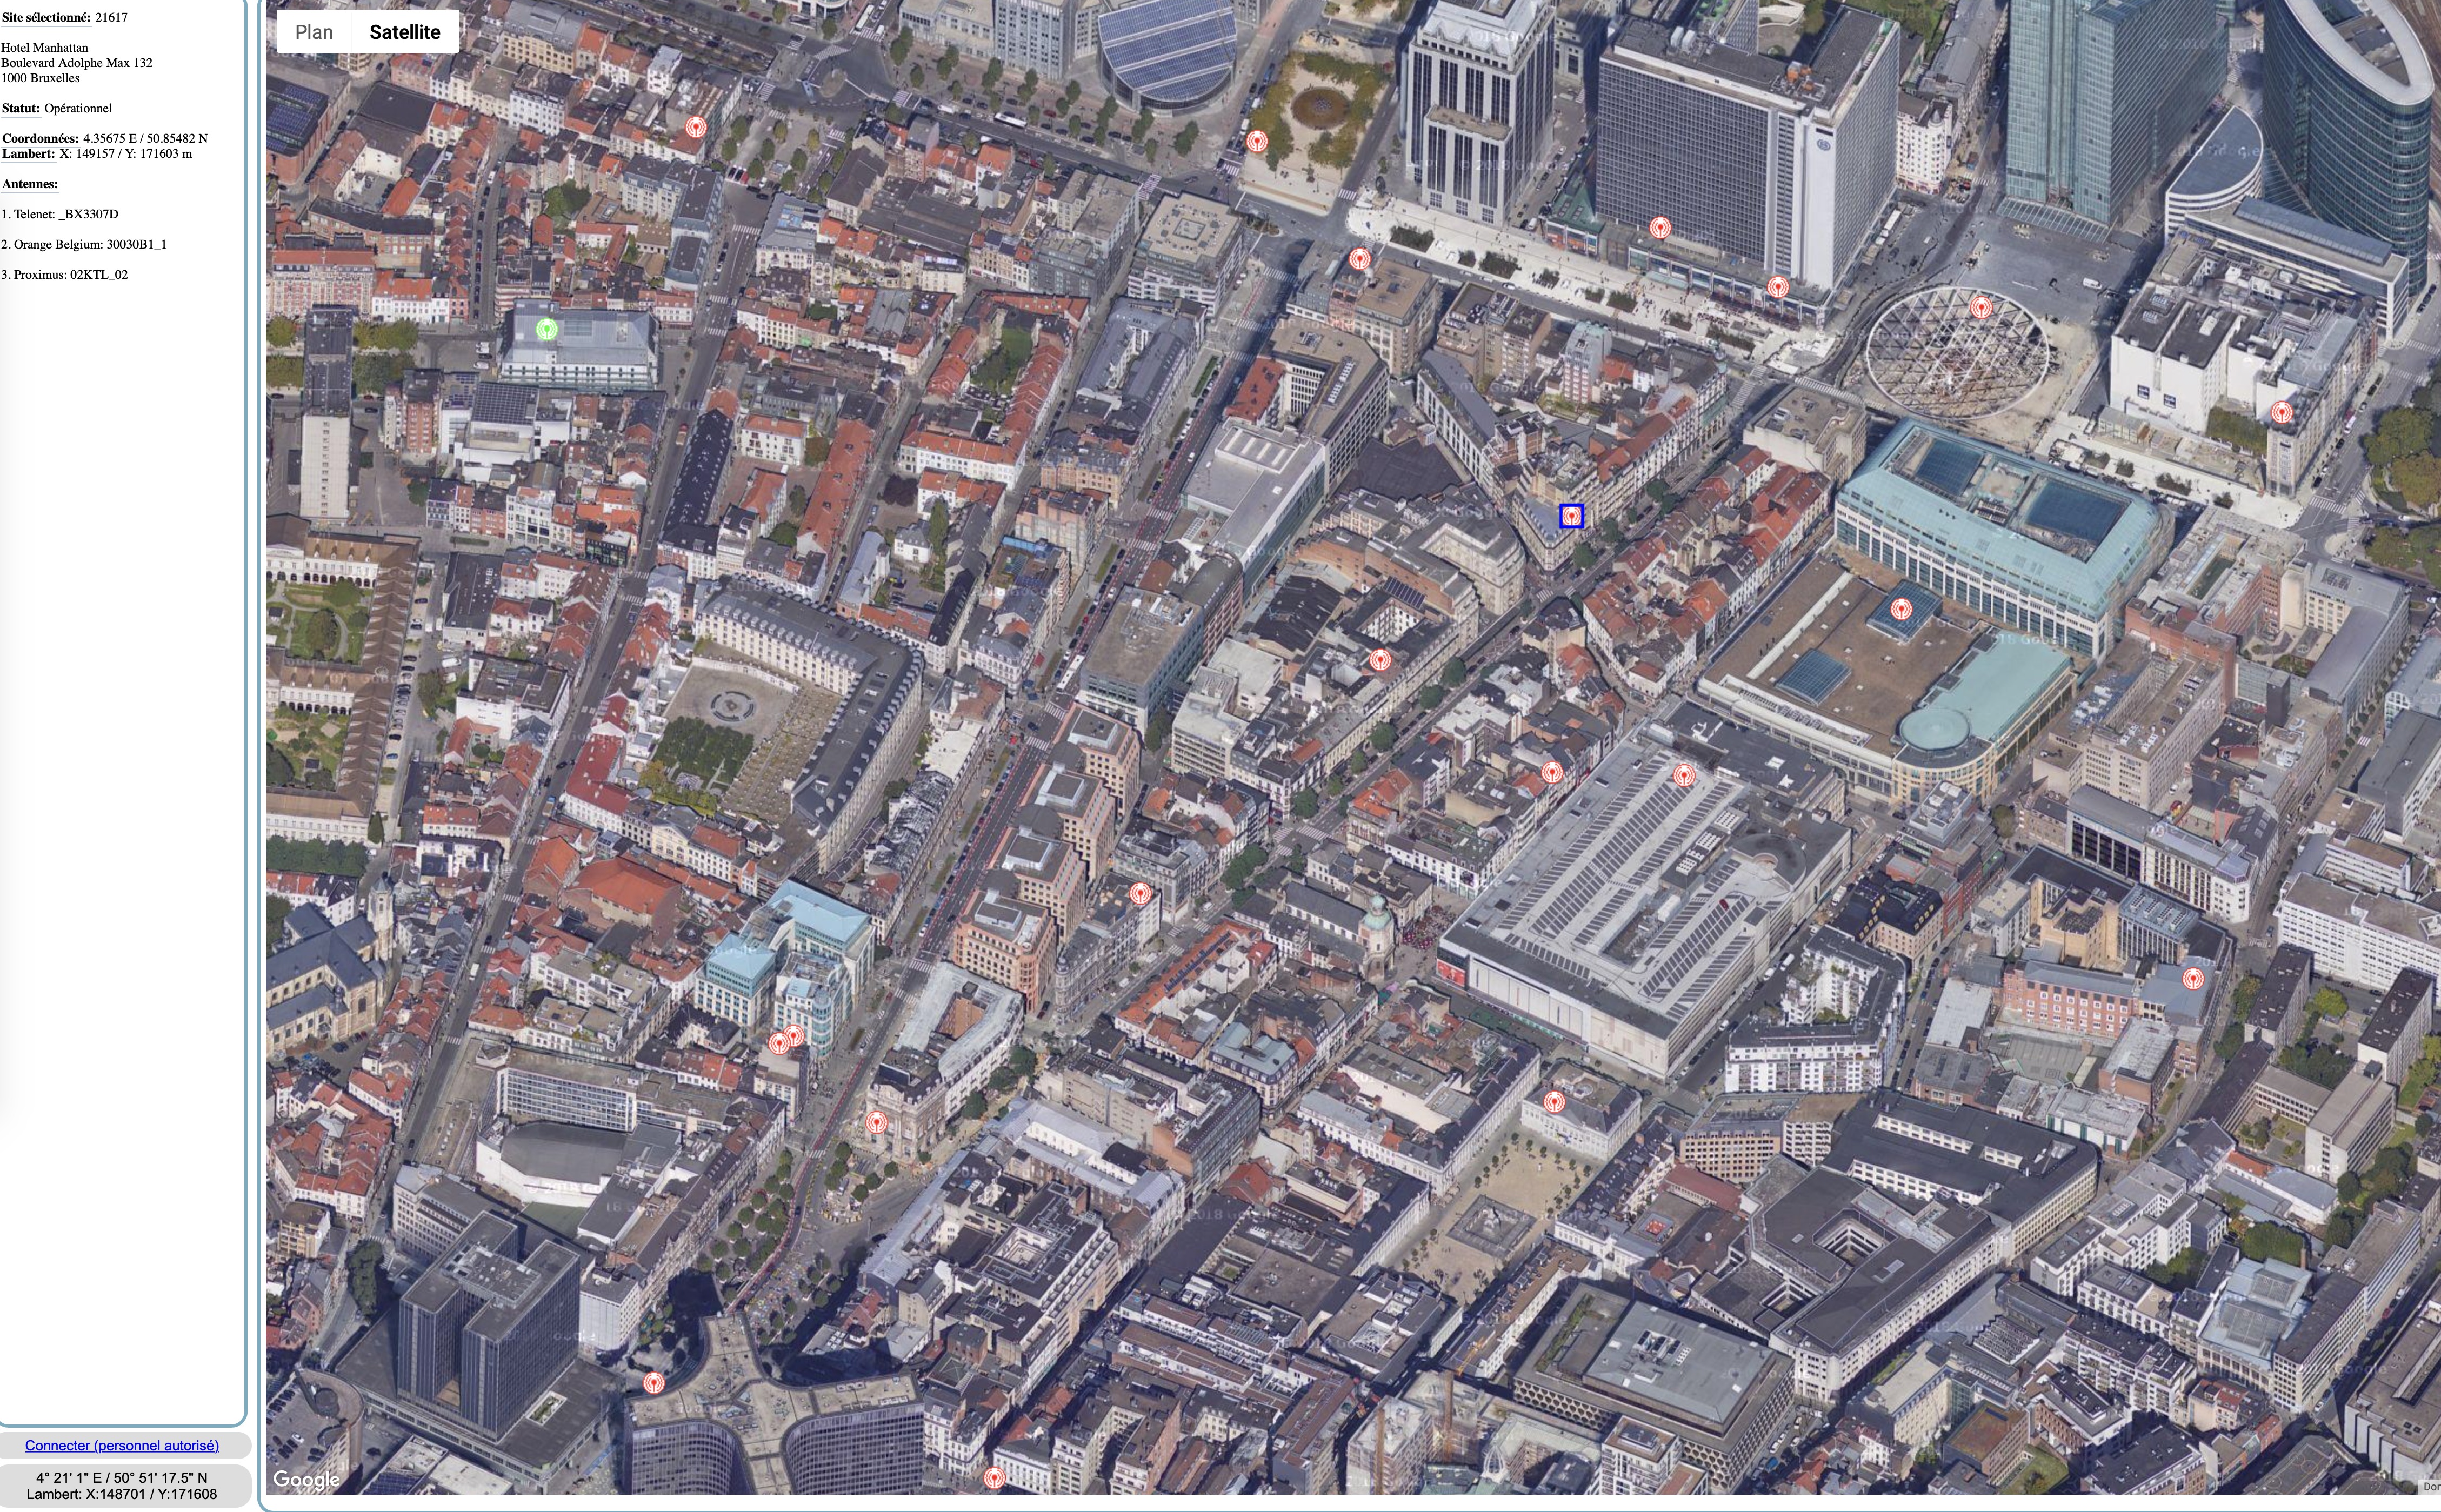Select the antenna marker on the solar-panel roof
Image resolution: width=2441 pixels, height=1512 pixels.
[1684, 775]
